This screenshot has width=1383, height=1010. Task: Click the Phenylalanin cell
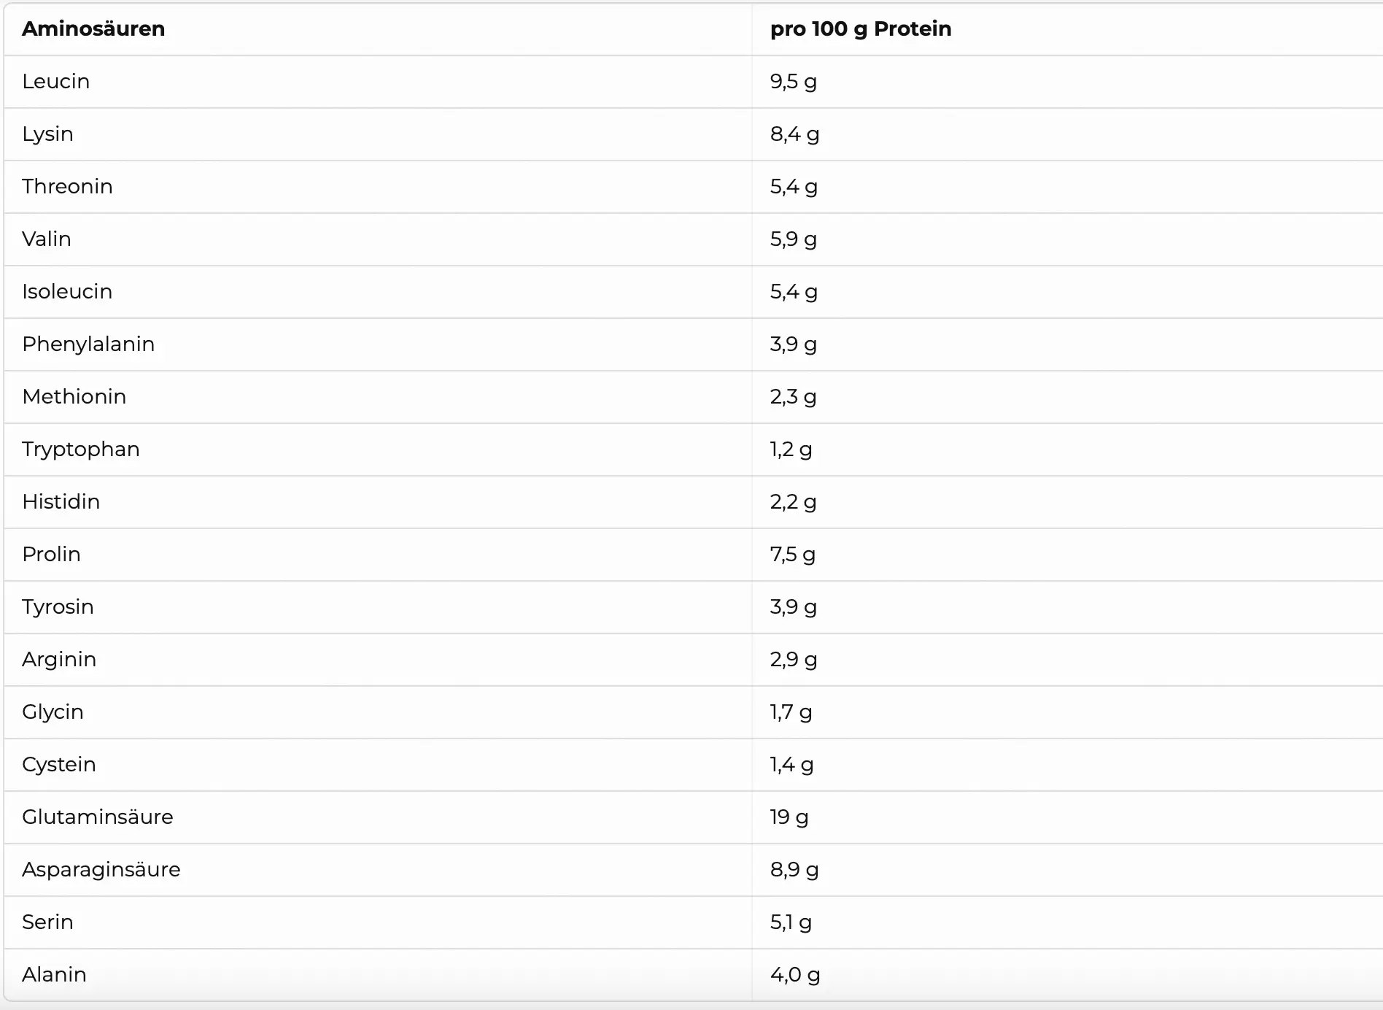pyautogui.click(x=88, y=344)
